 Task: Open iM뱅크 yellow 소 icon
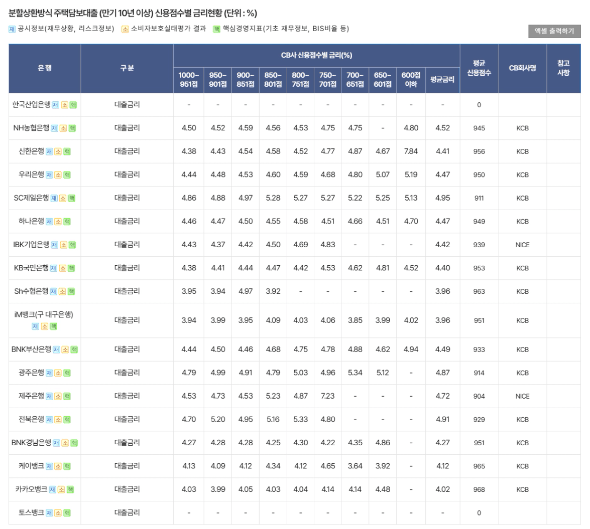(x=45, y=326)
